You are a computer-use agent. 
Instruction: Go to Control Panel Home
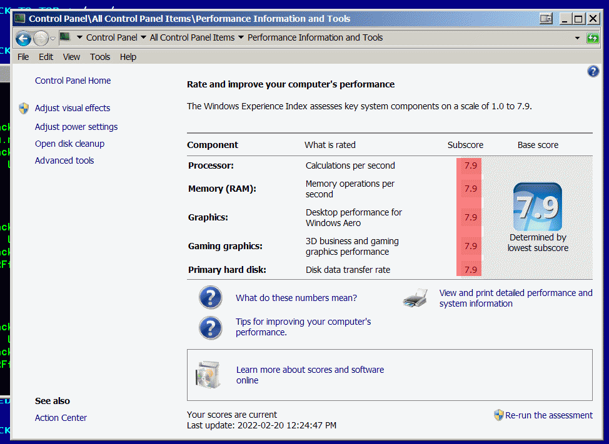73,81
